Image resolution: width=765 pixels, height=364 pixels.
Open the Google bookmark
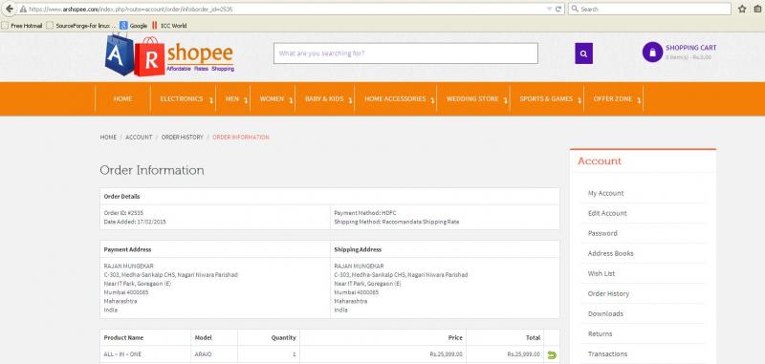tap(134, 26)
